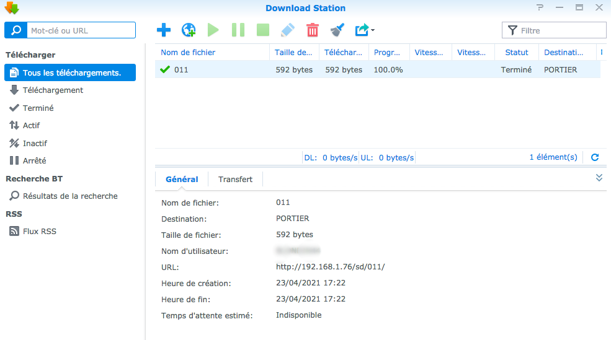Image resolution: width=611 pixels, height=340 pixels.
Task: Click the Filtre input field
Action: pos(561,30)
